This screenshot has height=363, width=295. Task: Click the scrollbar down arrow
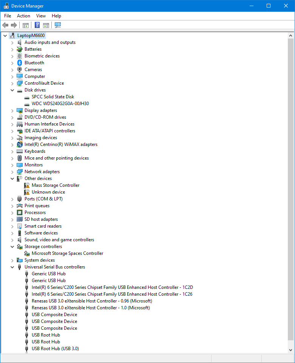pos(290,350)
